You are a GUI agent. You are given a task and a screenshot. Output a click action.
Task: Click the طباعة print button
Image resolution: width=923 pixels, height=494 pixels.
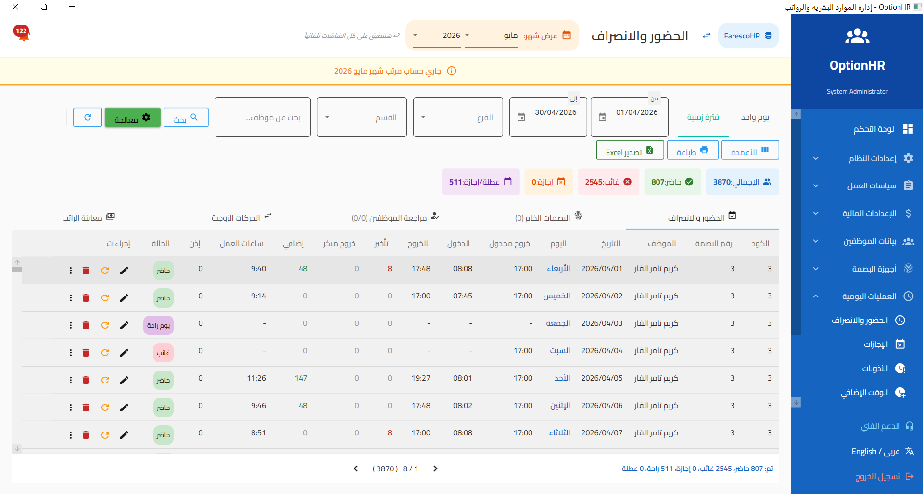point(693,150)
